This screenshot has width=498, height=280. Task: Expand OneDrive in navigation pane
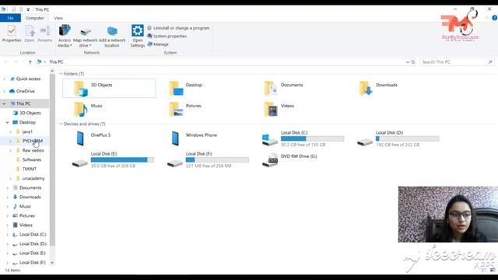pos(5,91)
